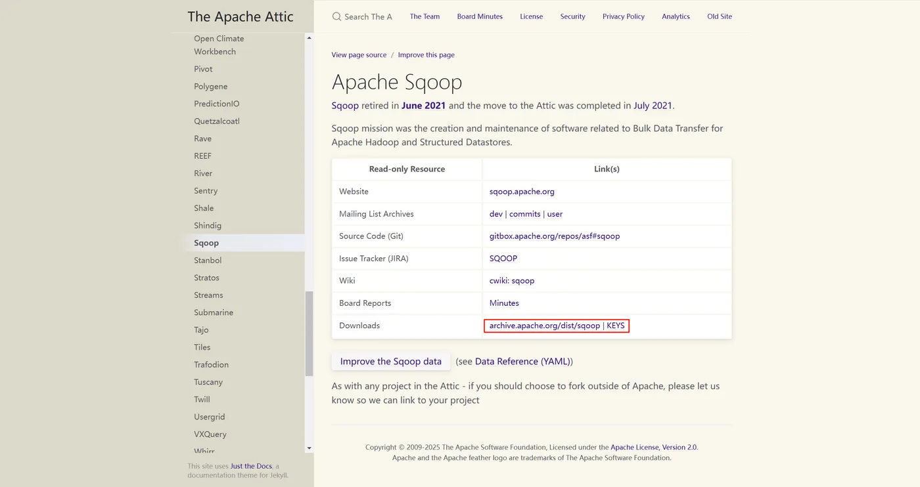This screenshot has width=920, height=487.
Task: Select Shale in the sidebar
Action: click(x=204, y=208)
